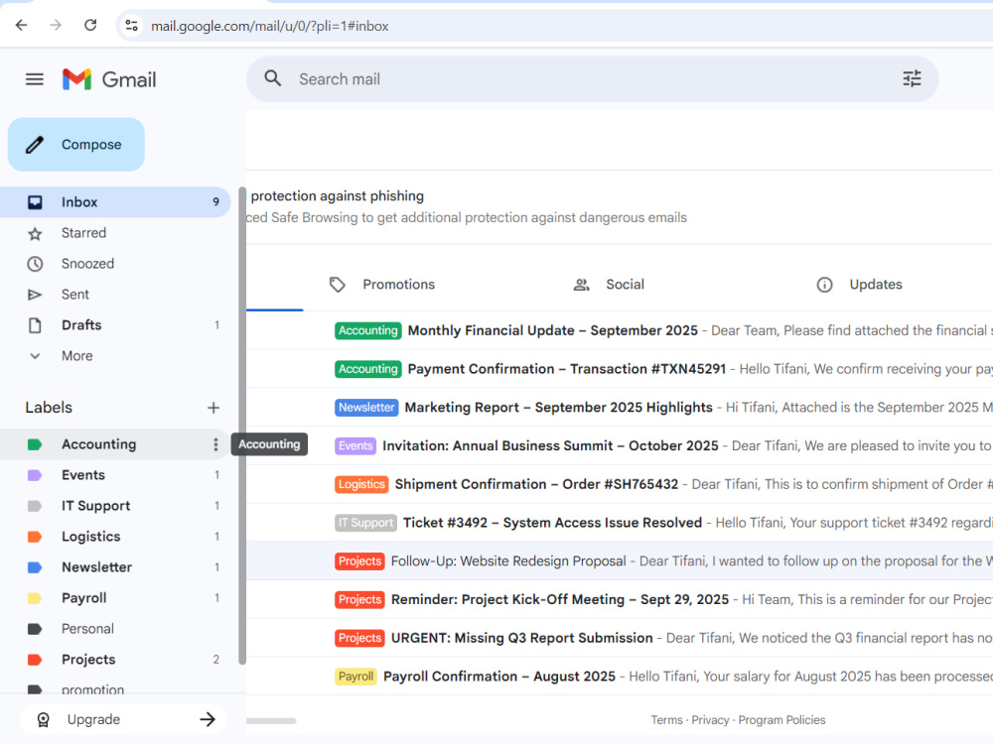
Task: Select orange Logistics label color tag
Action: click(x=35, y=537)
